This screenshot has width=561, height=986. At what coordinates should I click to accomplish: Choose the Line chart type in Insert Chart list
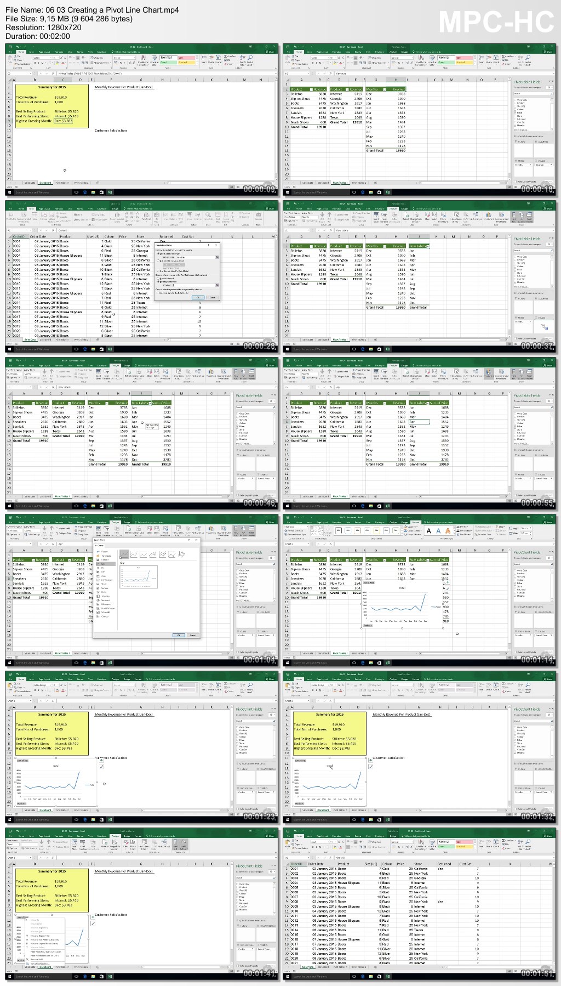(105, 564)
